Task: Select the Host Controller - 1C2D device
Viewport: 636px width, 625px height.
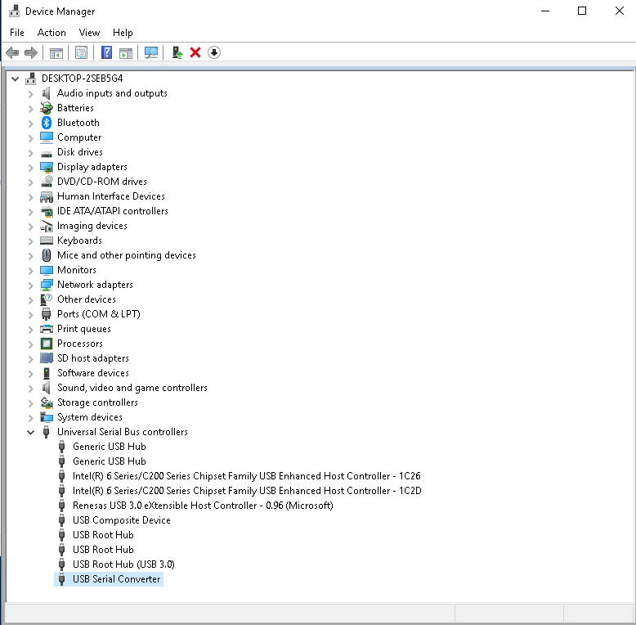Action: point(247,491)
